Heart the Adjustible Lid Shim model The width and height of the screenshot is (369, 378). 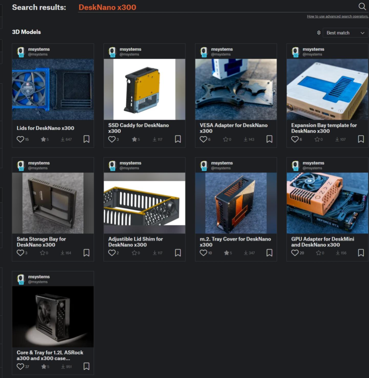tap(112, 253)
